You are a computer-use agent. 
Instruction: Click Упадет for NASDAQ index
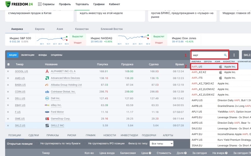(x=159, y=43)
